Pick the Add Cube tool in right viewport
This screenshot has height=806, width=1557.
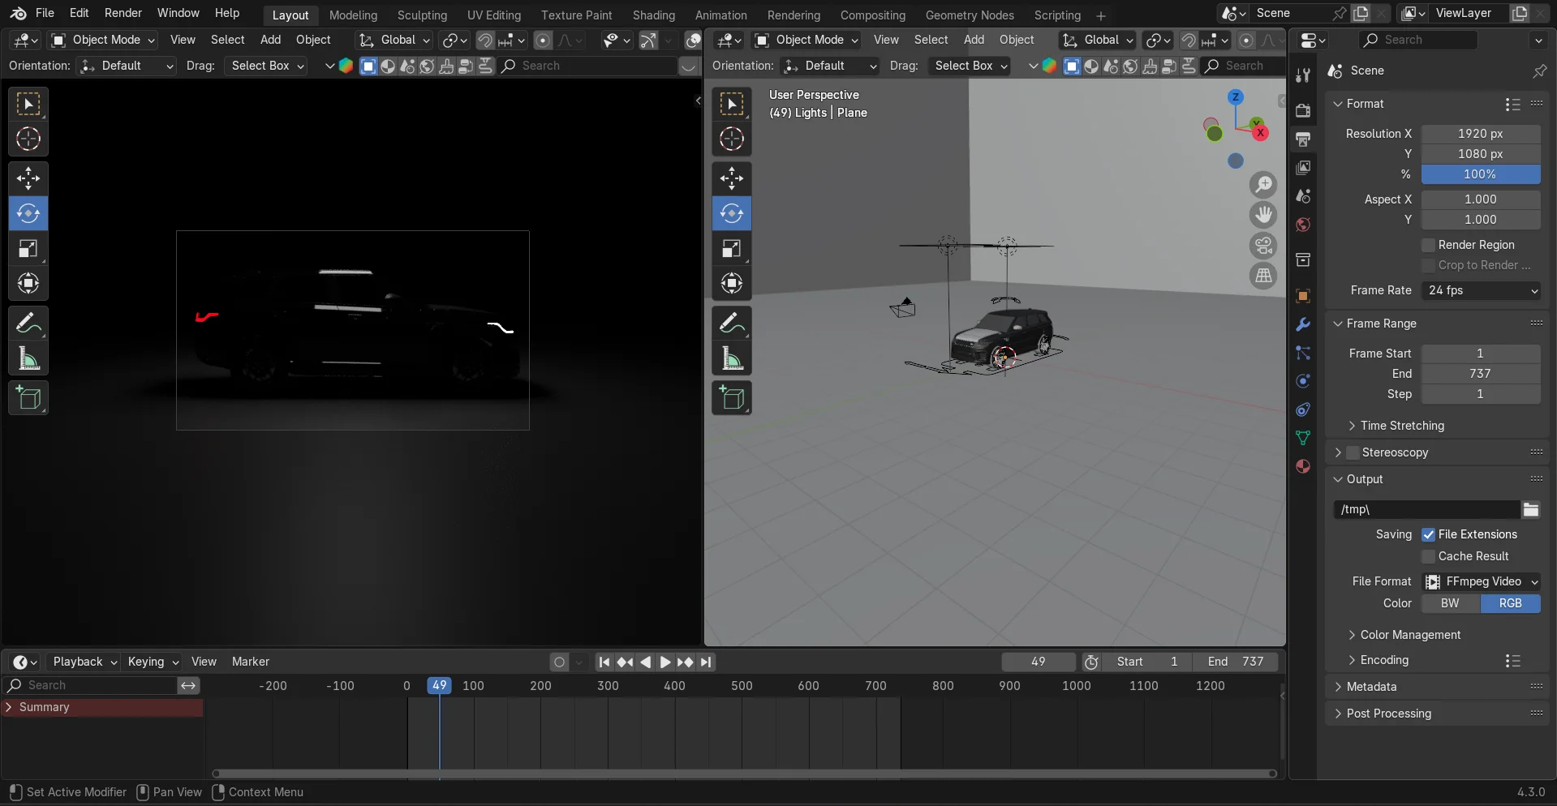[732, 398]
